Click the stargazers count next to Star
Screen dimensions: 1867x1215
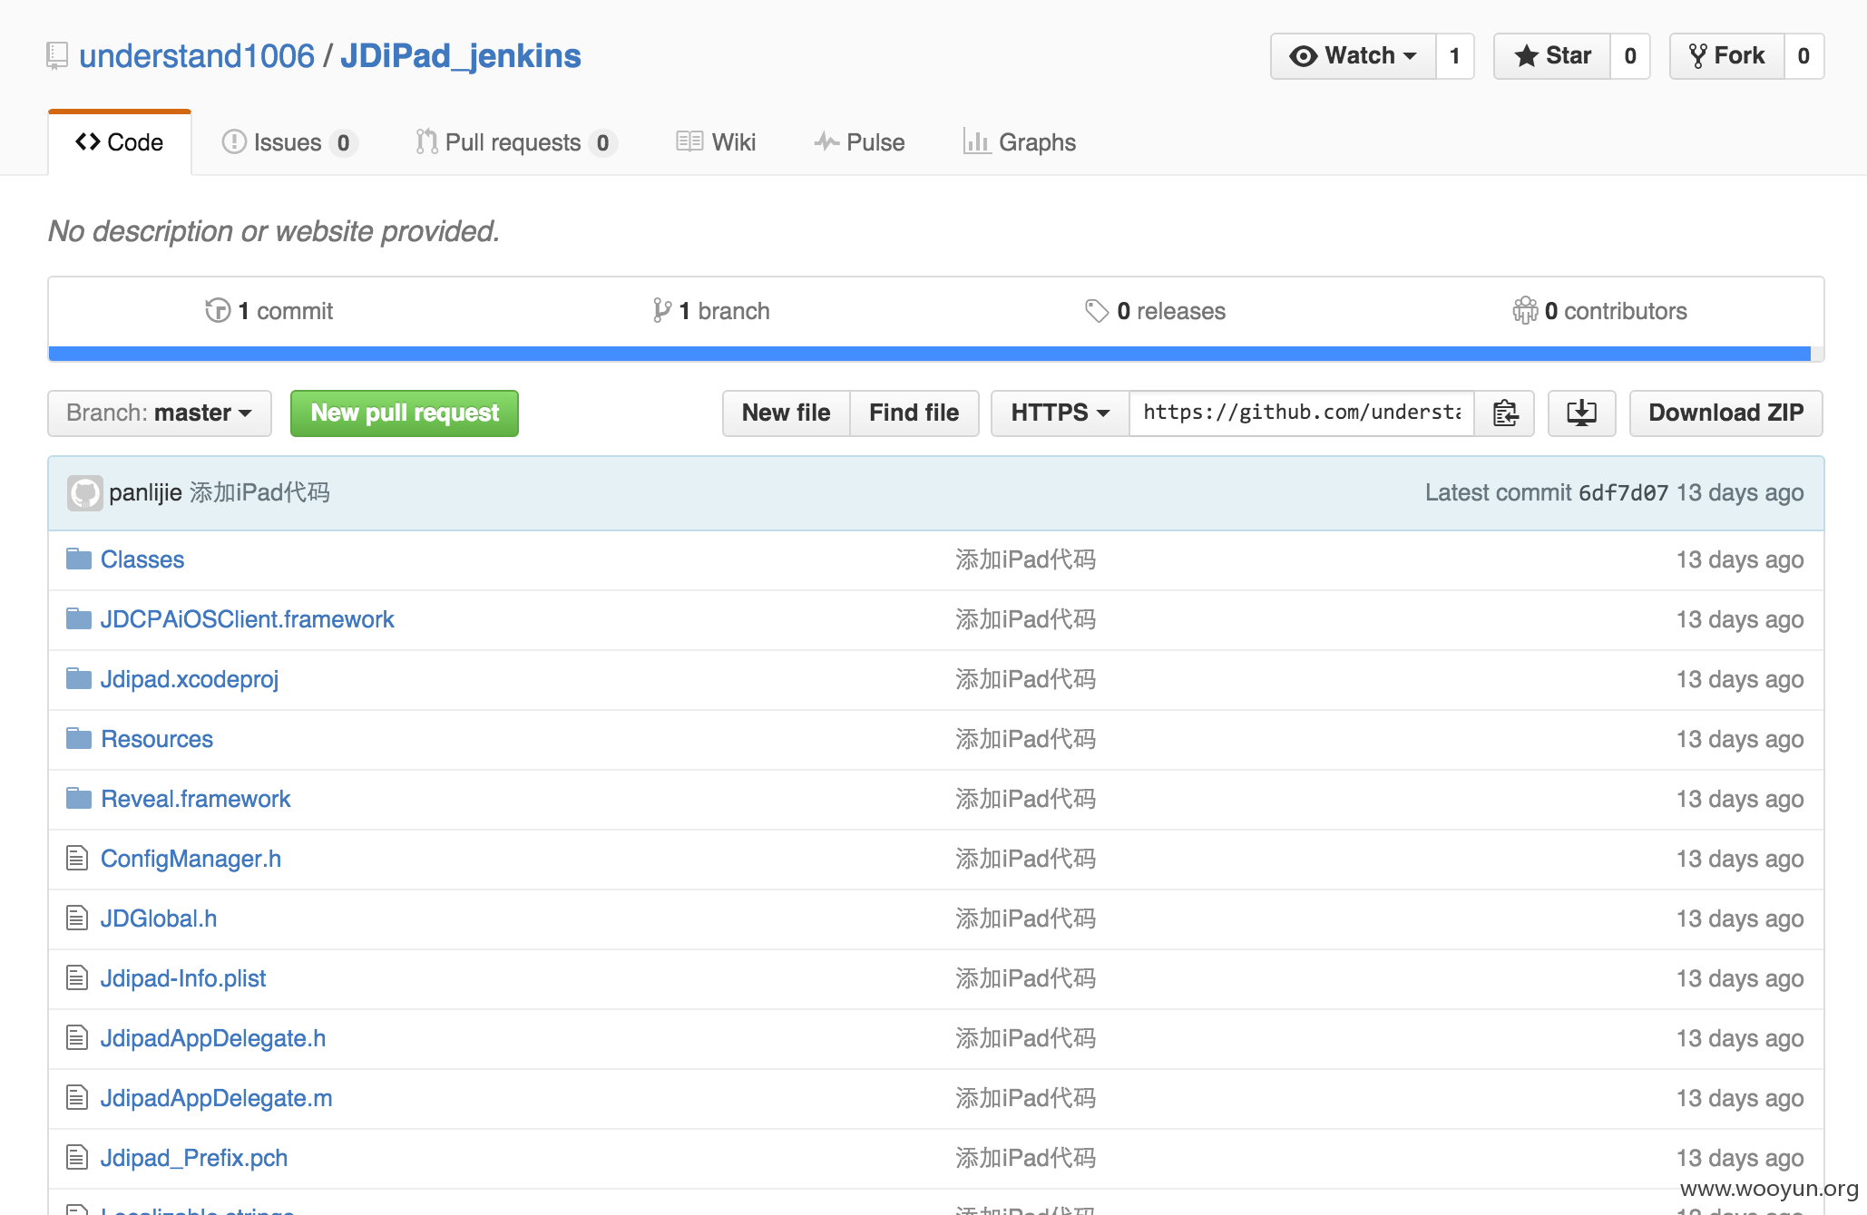tap(1630, 56)
